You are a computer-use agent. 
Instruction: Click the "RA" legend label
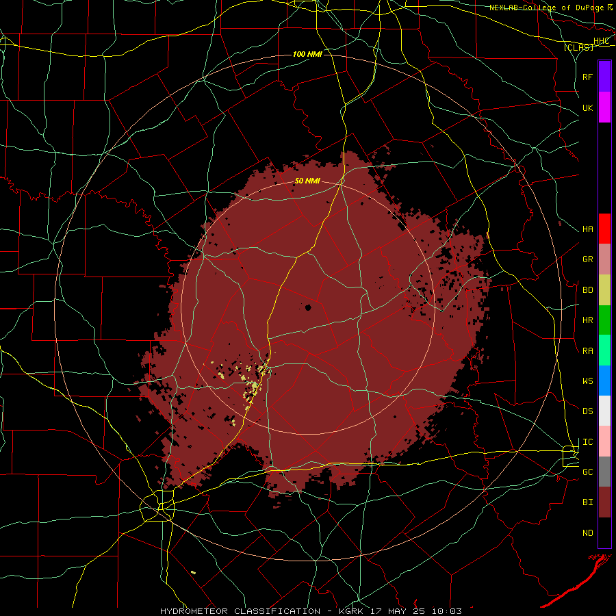(587, 351)
